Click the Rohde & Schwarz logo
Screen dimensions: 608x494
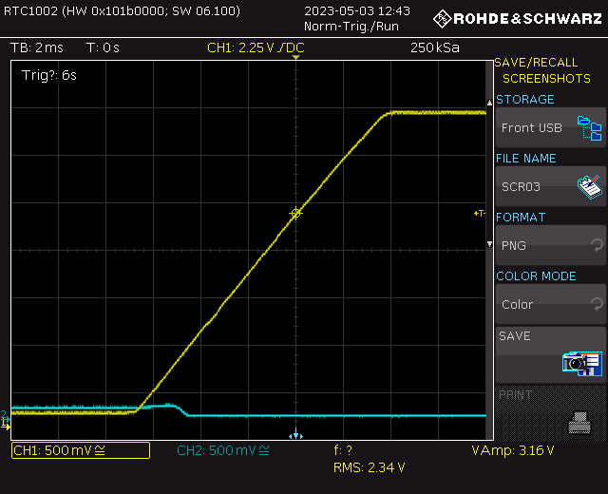click(x=518, y=19)
